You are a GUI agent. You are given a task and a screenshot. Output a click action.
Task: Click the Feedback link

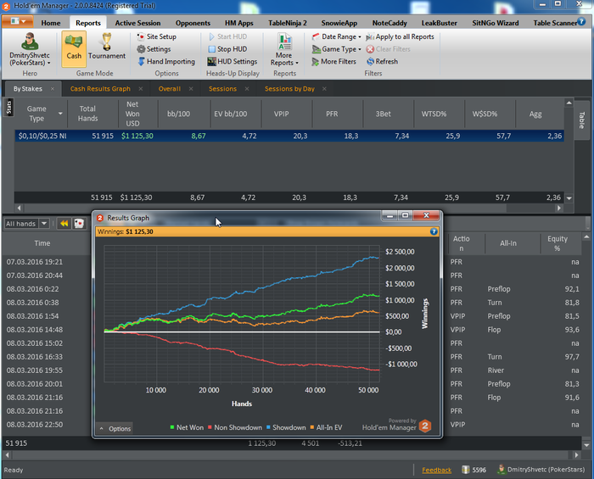436,471
